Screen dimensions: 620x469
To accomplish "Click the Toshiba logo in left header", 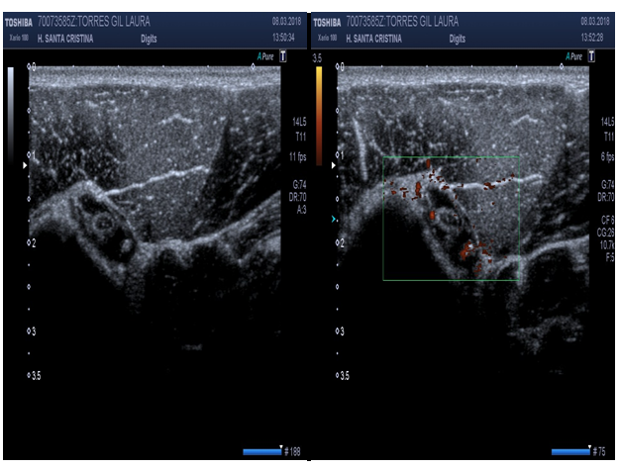I will click(x=20, y=19).
